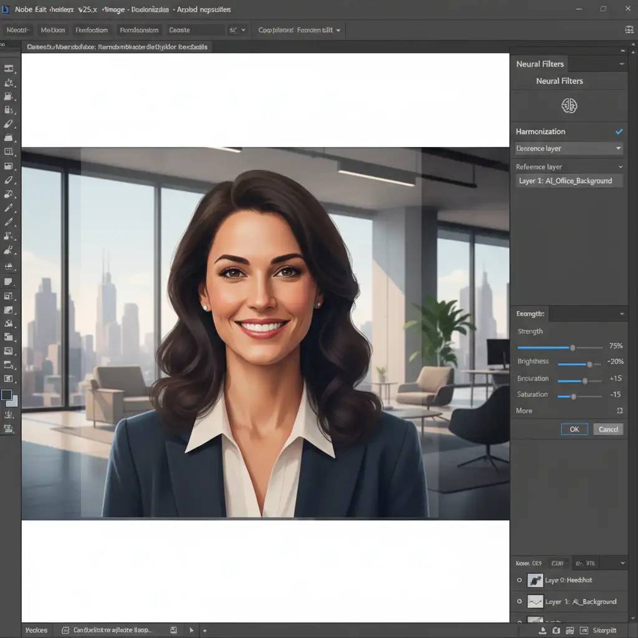This screenshot has height=638, width=638.
Task: Select the topmost tool in the left toolbar
Action: [9, 69]
